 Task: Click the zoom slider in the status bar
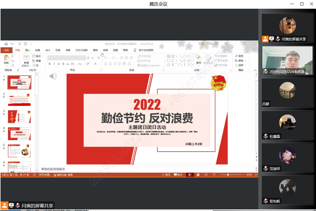228,175
